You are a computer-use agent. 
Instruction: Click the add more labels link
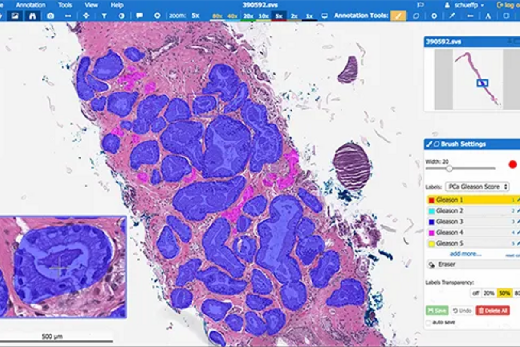(465, 254)
